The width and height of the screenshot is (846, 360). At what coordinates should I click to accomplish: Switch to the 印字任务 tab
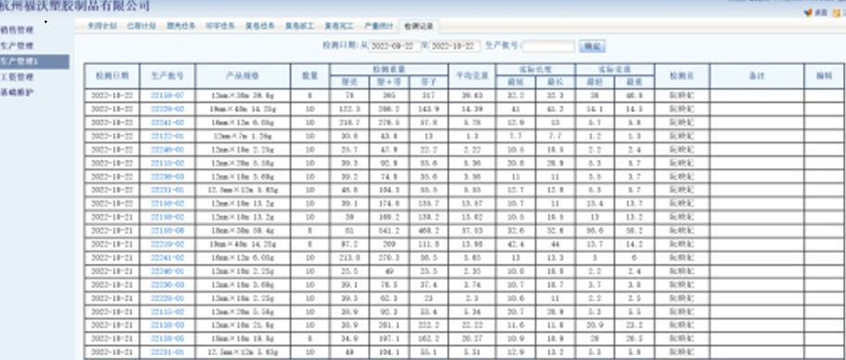(x=220, y=25)
